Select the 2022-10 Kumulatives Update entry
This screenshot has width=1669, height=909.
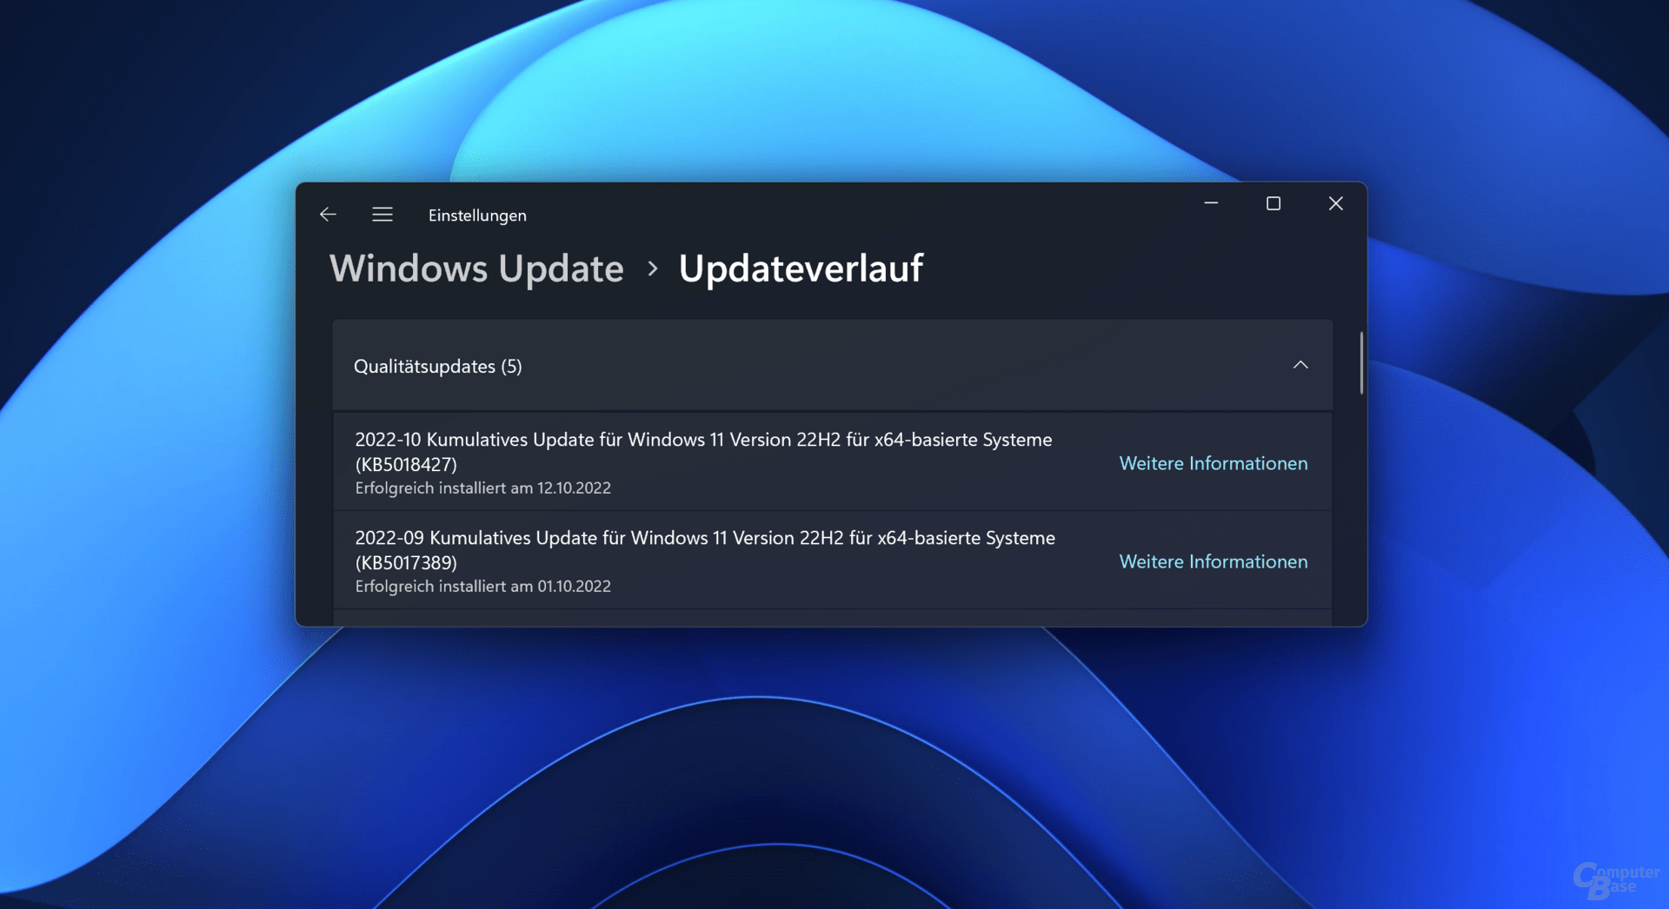point(832,461)
